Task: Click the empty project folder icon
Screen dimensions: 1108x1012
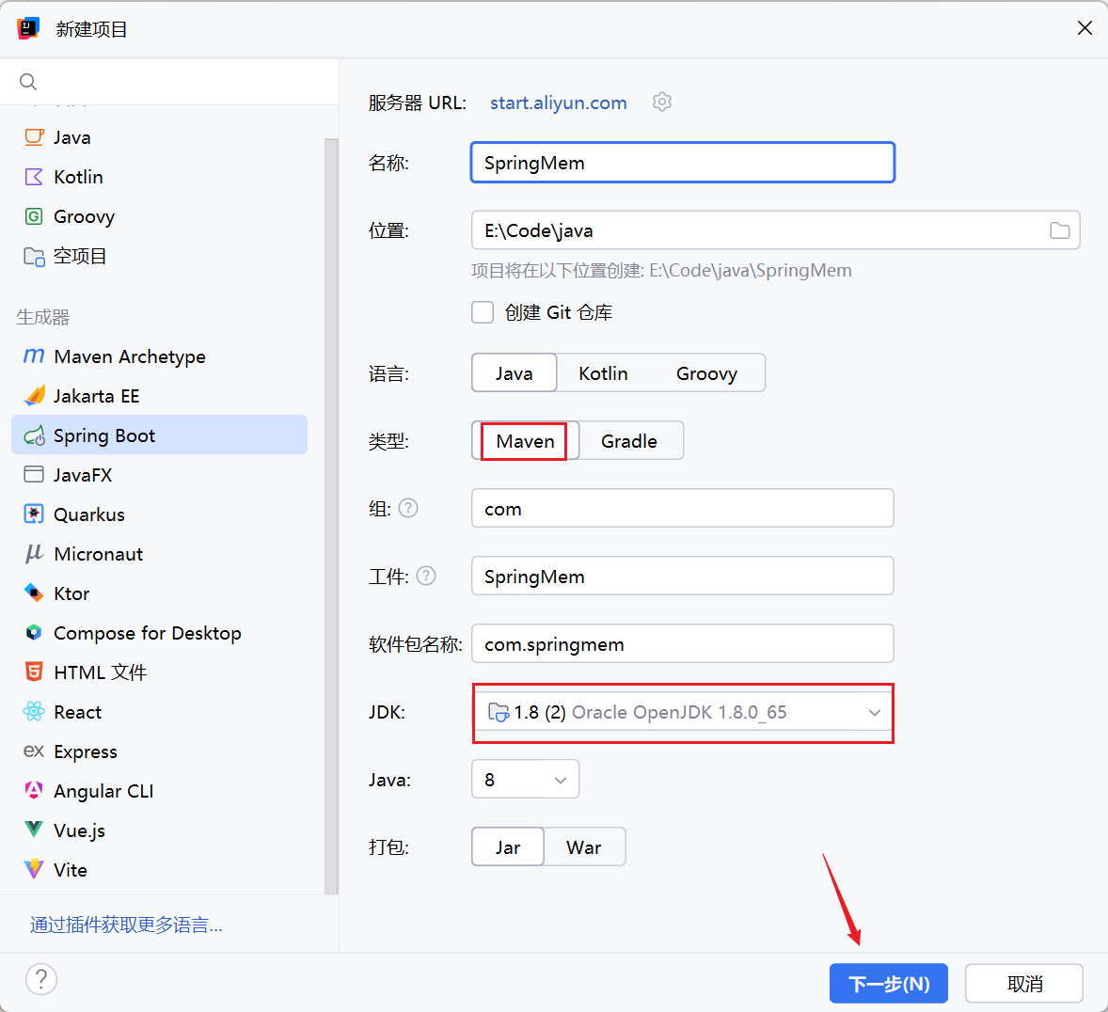Action: pyautogui.click(x=34, y=256)
